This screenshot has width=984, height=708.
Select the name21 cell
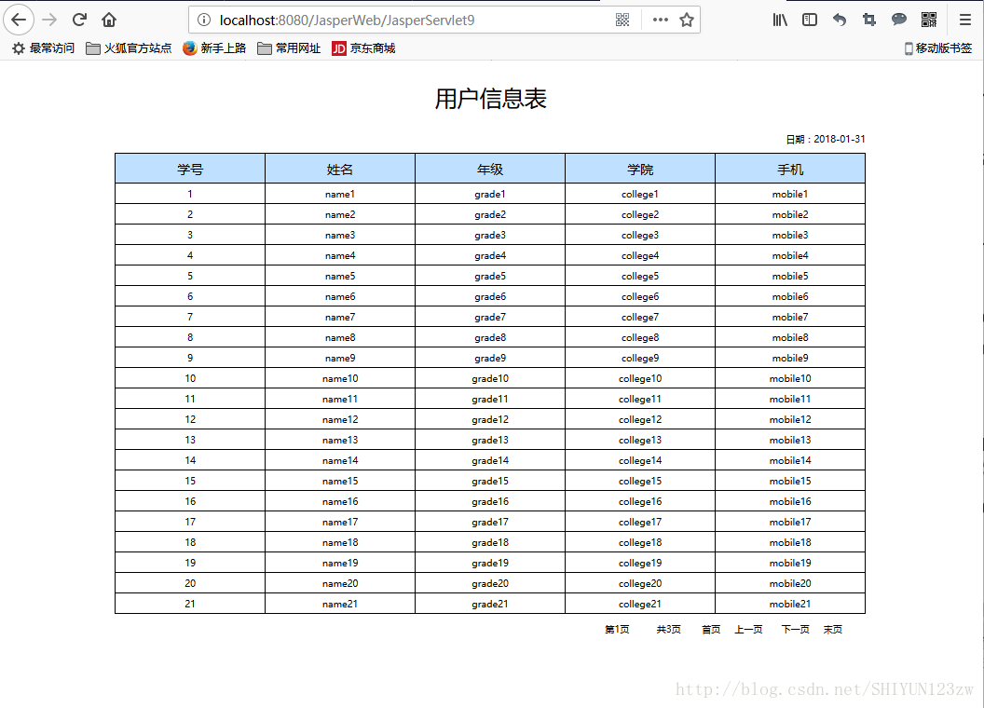pyautogui.click(x=340, y=604)
